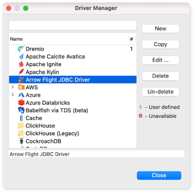The height and width of the screenshot is (193, 194).
Task: Select the ClickHouse driver row
Action: point(40,126)
